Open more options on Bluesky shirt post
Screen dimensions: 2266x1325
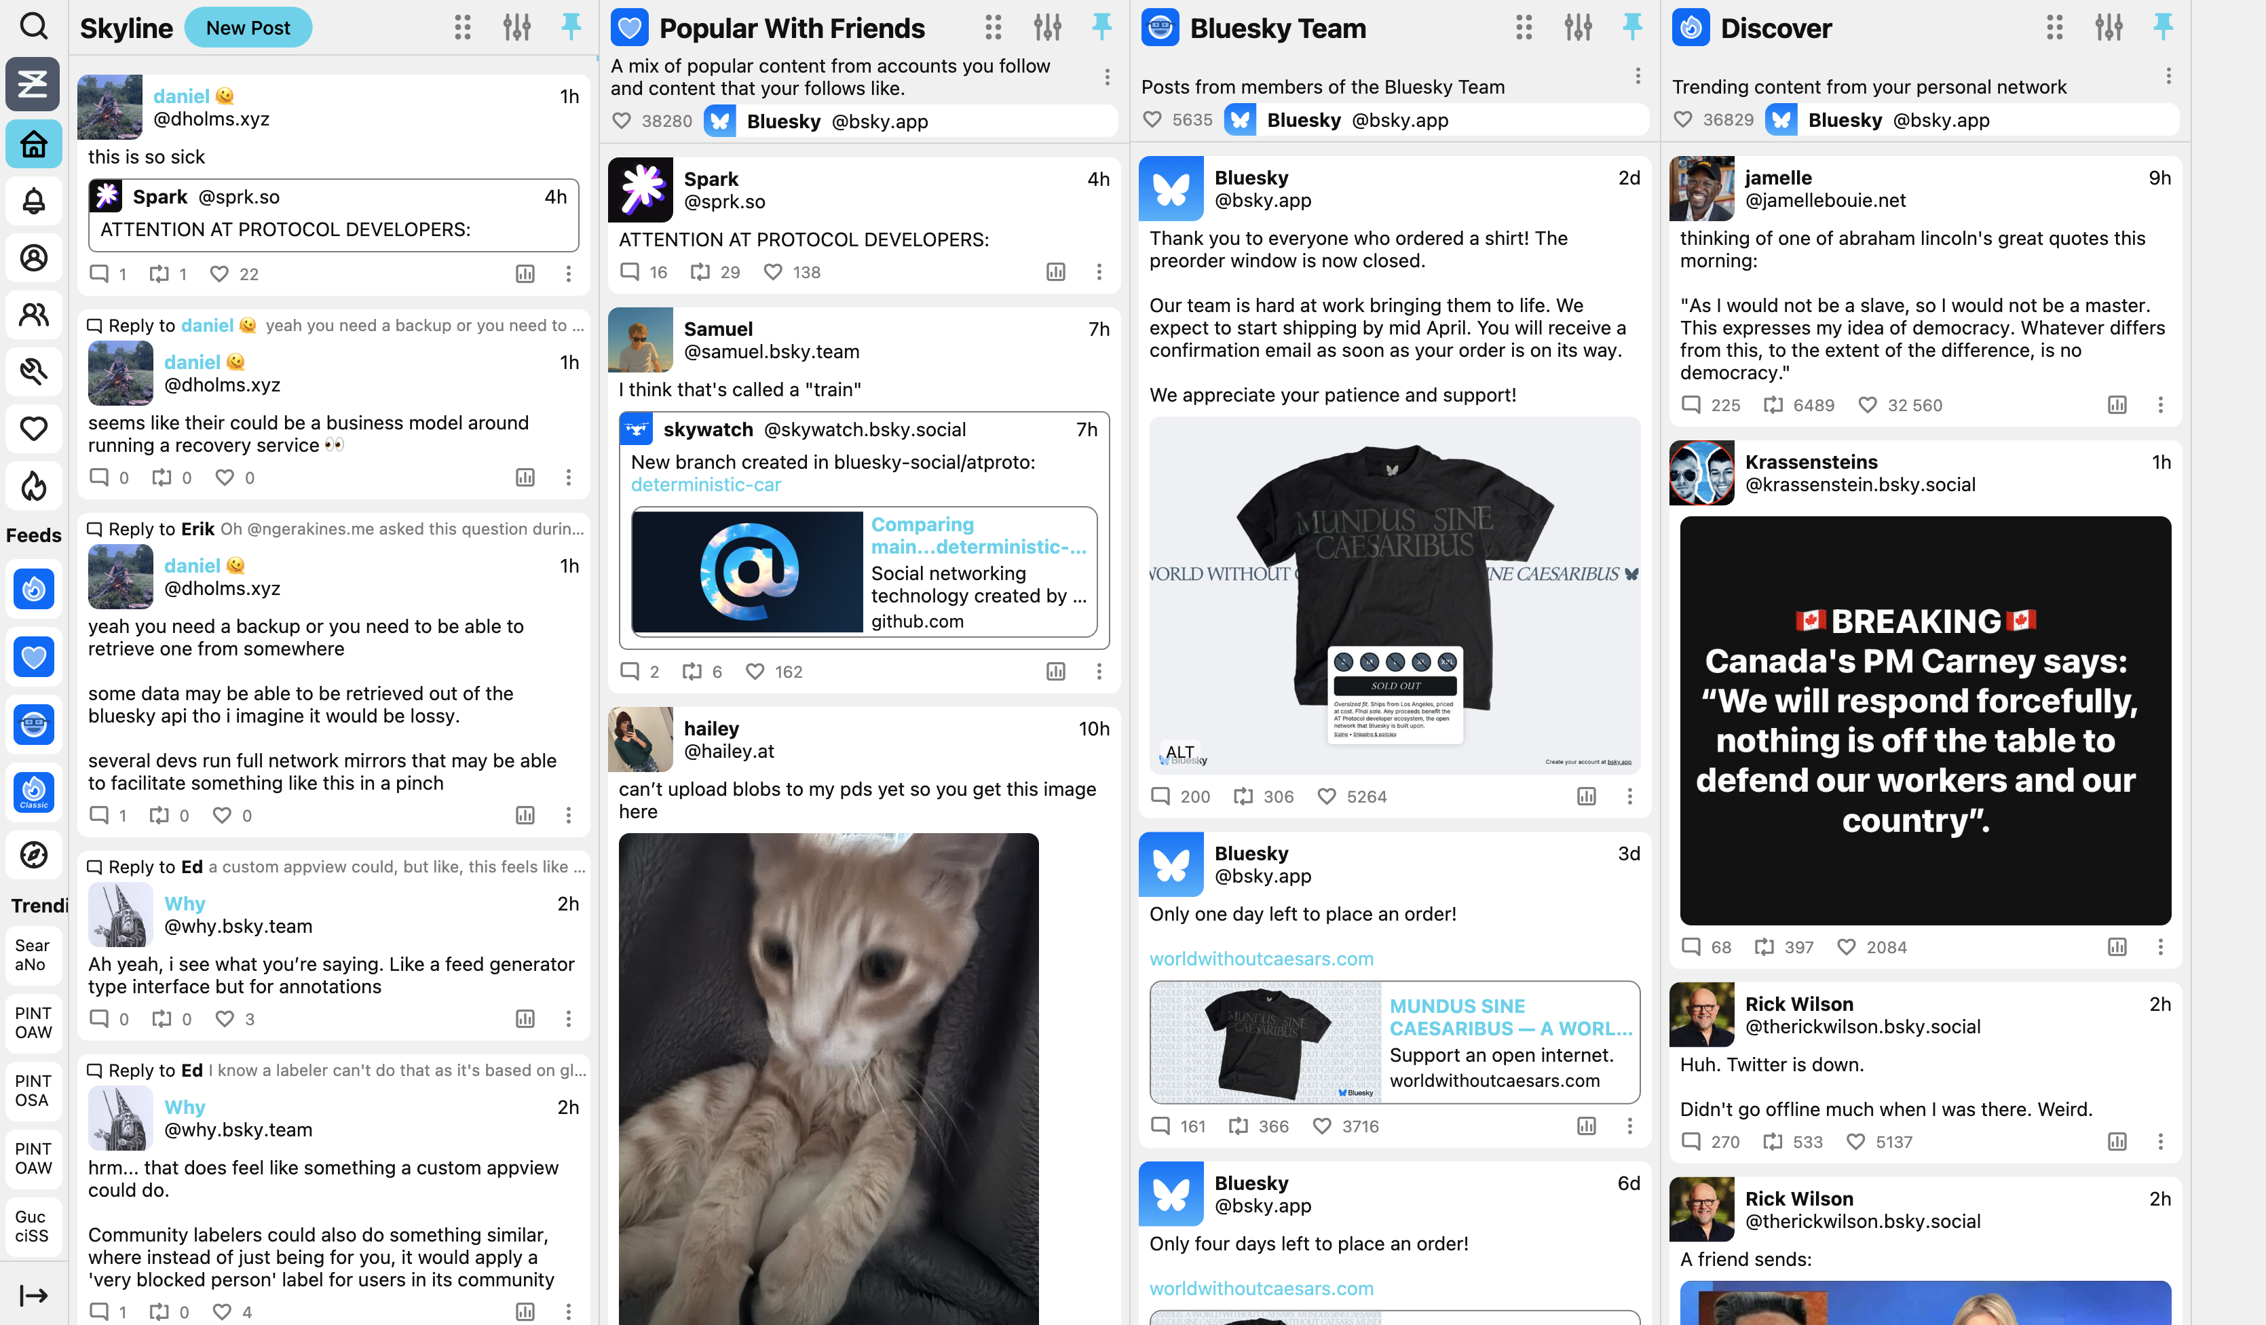(1629, 796)
